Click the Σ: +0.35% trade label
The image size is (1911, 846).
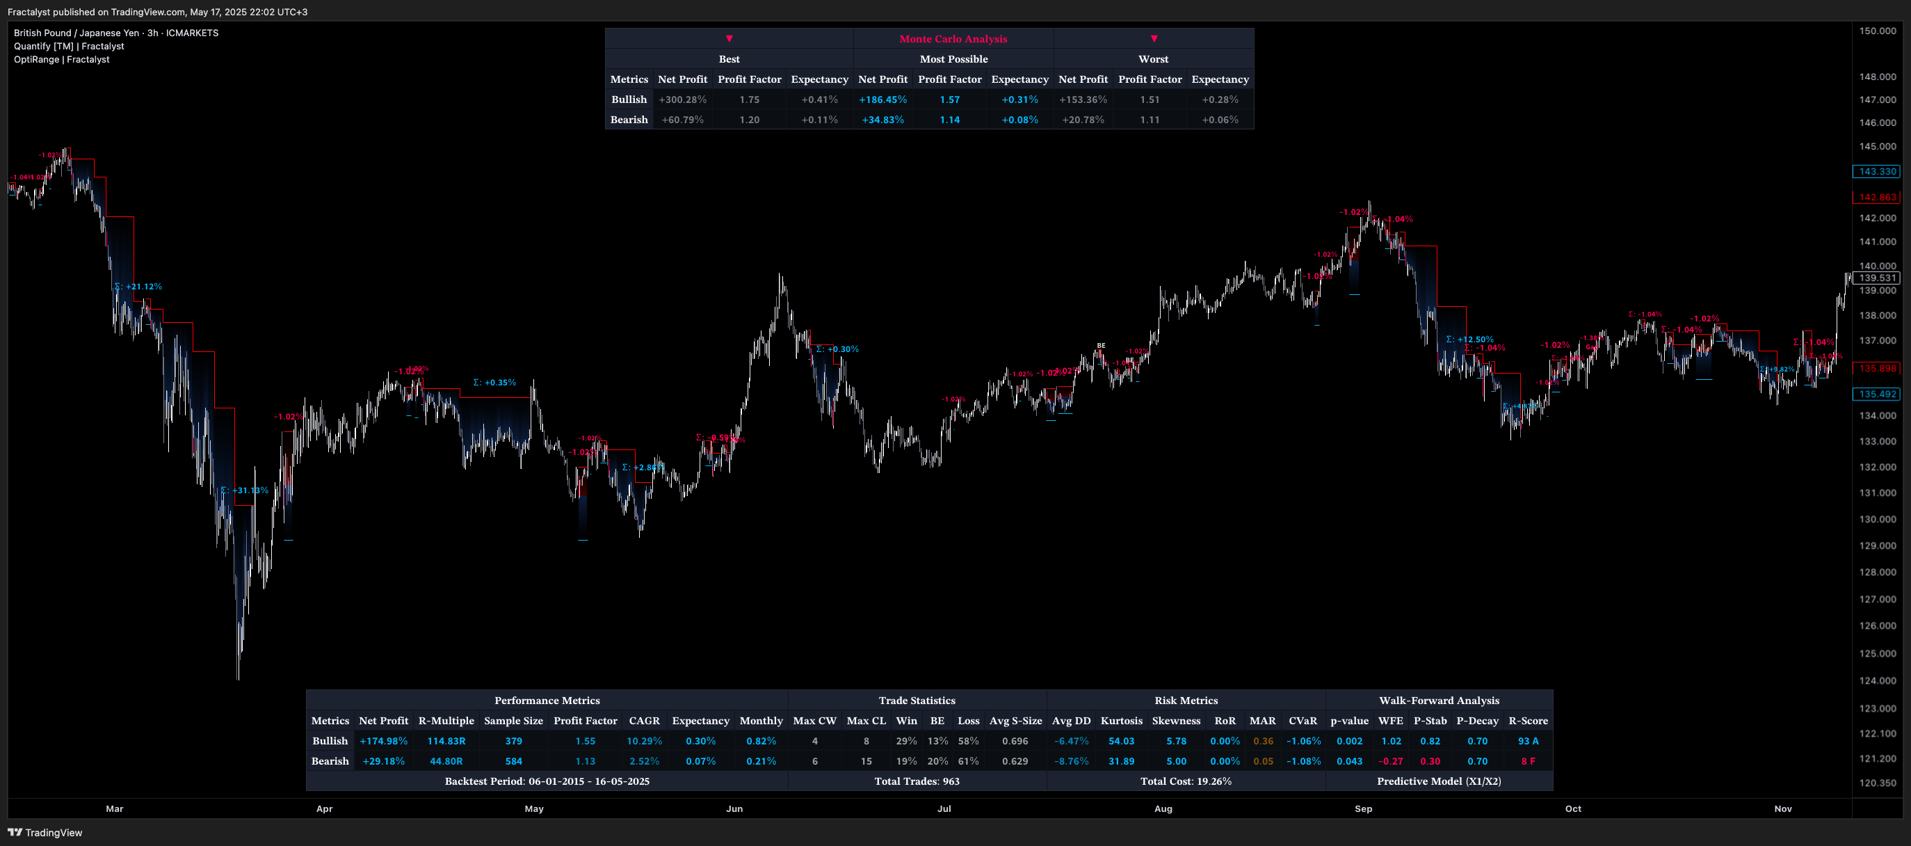coord(495,383)
